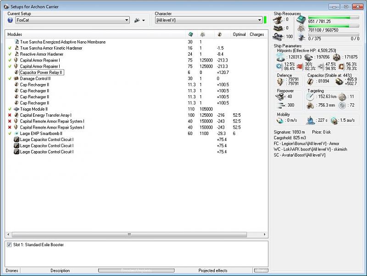Toggle Capital Energy Transfer Array I red X
This screenshot has height=276, width=367.
[x=10, y=115]
